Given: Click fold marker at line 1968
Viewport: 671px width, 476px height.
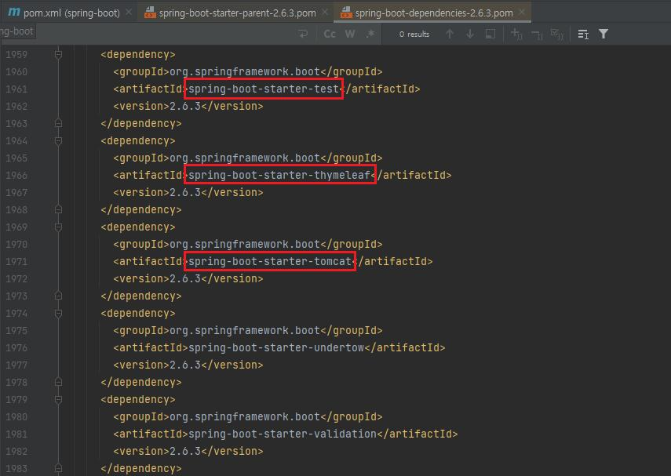Looking at the screenshot, I should tap(59, 209).
